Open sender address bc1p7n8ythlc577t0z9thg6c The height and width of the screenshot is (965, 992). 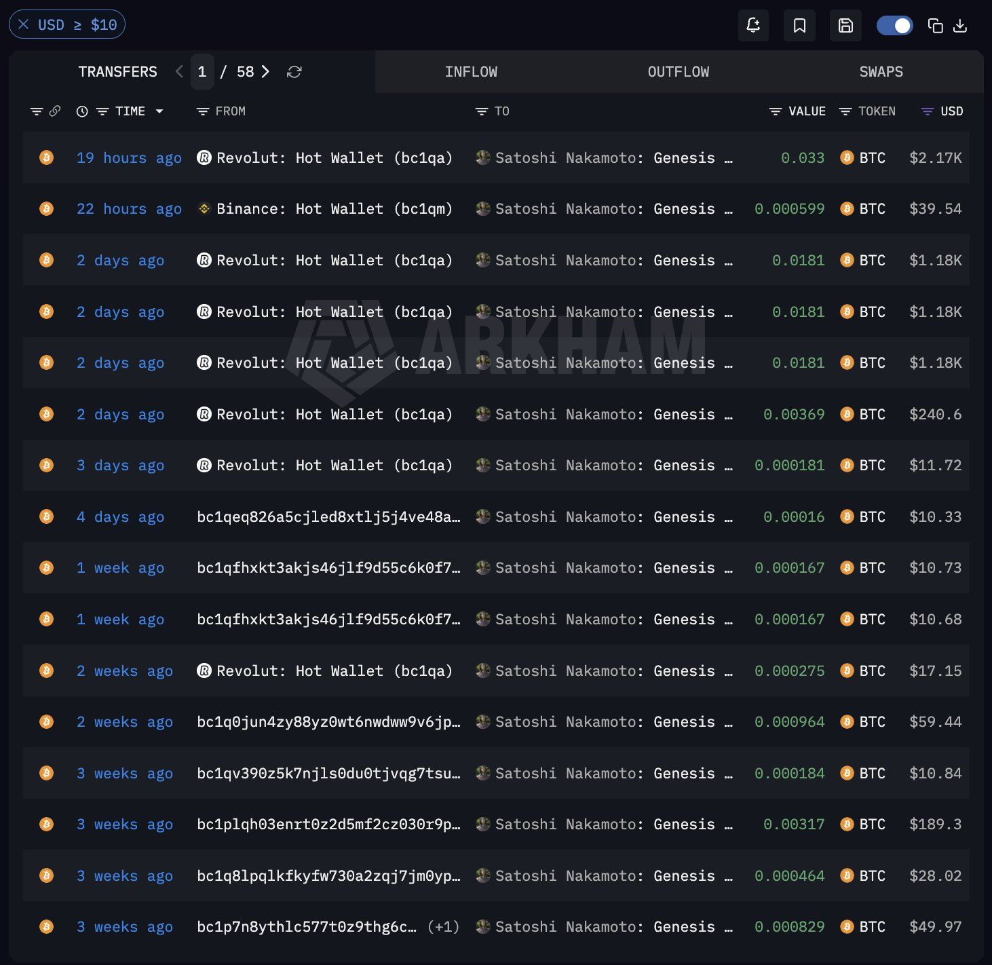tap(307, 927)
